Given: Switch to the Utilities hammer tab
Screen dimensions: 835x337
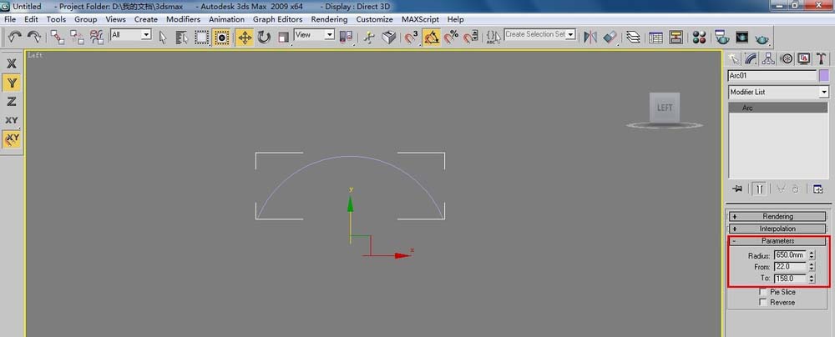Looking at the screenshot, I should (821, 58).
